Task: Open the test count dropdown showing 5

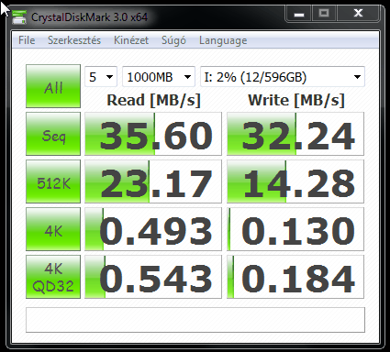Action: click(x=101, y=77)
